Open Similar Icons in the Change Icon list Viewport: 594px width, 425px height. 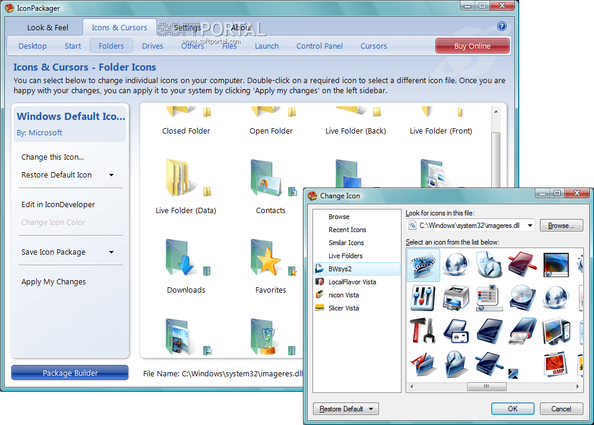346,243
